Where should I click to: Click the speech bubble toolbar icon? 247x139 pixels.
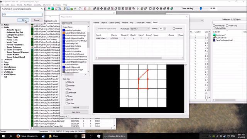[80, 8]
